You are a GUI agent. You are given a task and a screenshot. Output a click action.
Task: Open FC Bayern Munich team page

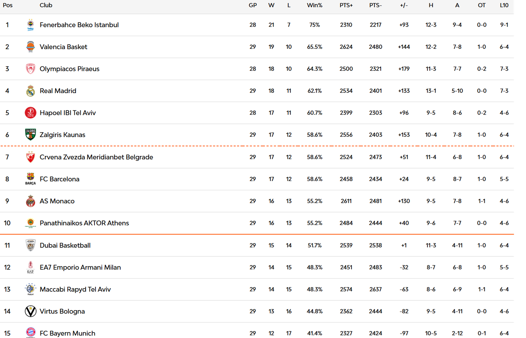click(x=67, y=333)
